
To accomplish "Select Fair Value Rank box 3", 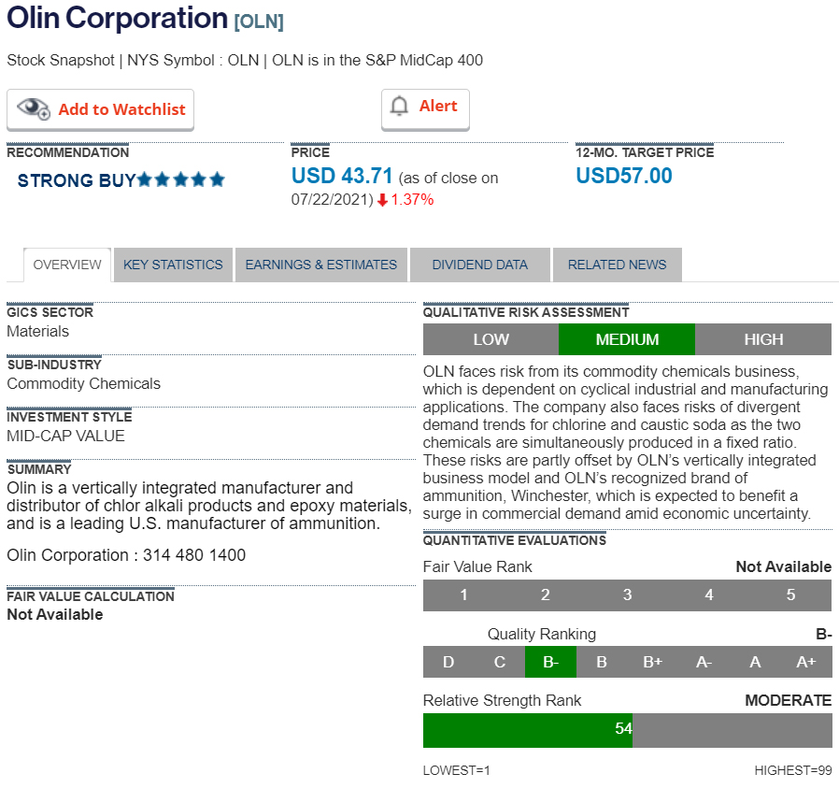I will [x=627, y=595].
